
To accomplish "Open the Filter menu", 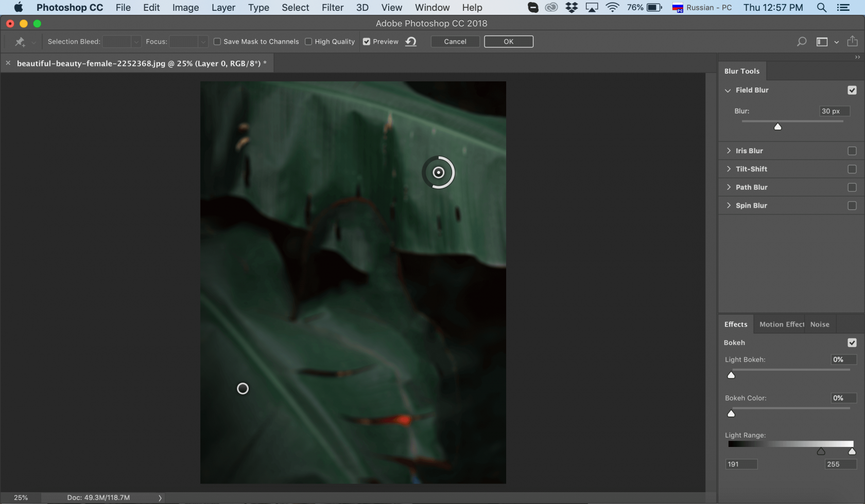I will point(332,8).
